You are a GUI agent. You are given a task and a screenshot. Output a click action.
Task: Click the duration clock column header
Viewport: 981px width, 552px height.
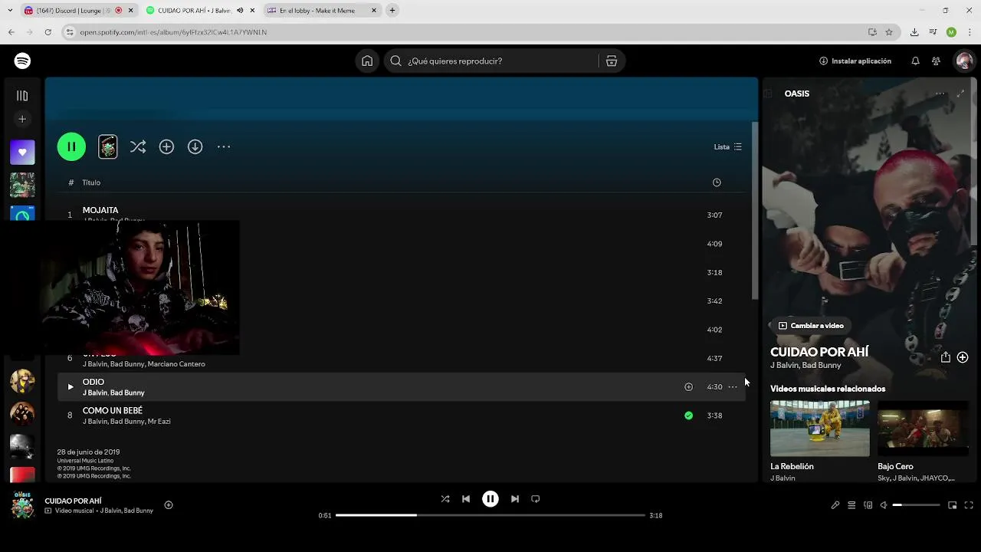(x=717, y=182)
